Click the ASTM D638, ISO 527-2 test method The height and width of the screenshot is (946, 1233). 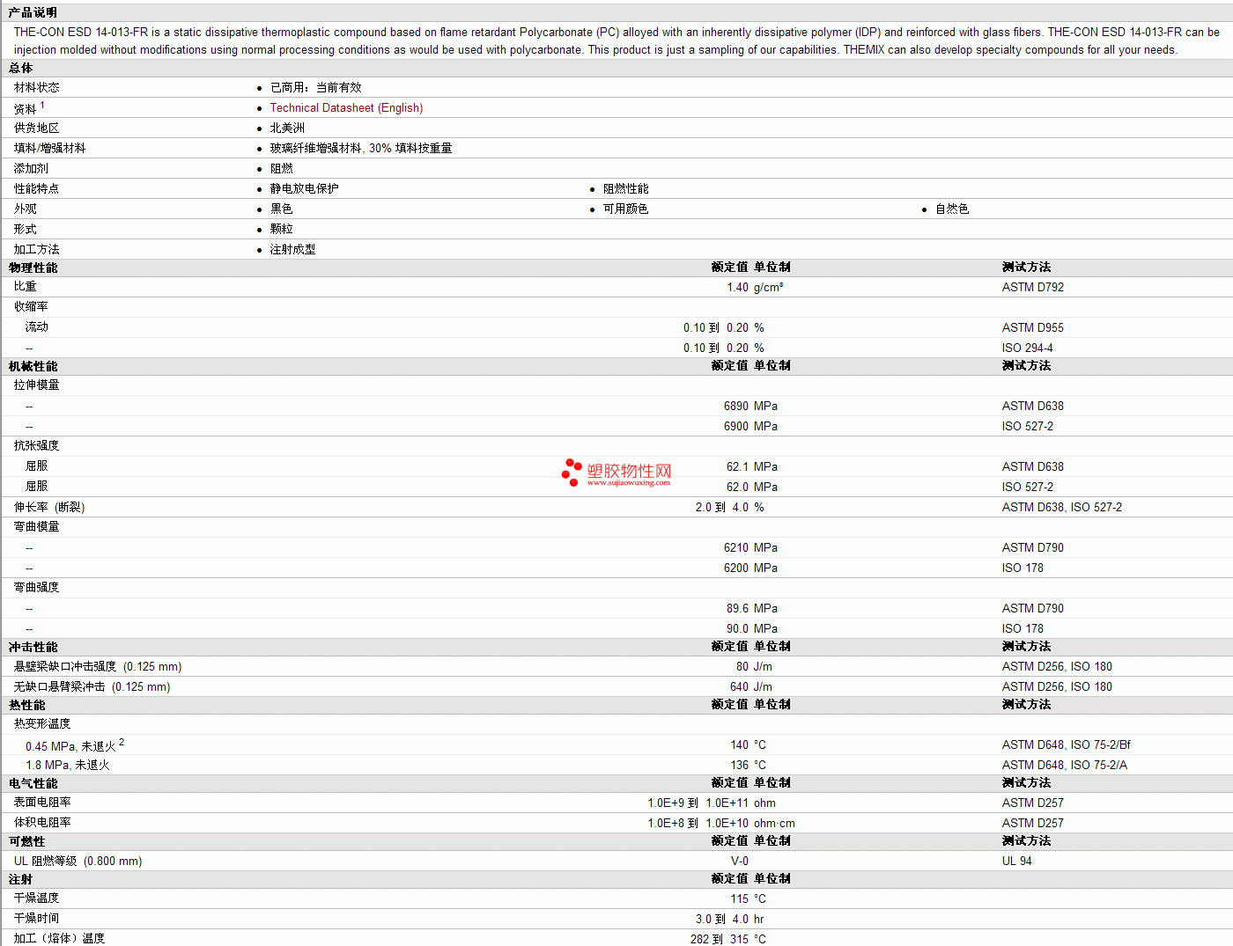(x=1062, y=507)
